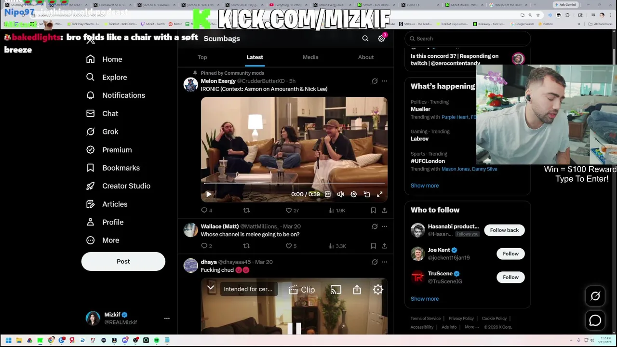
Task: Switch to the Top tab
Action: tap(202, 57)
